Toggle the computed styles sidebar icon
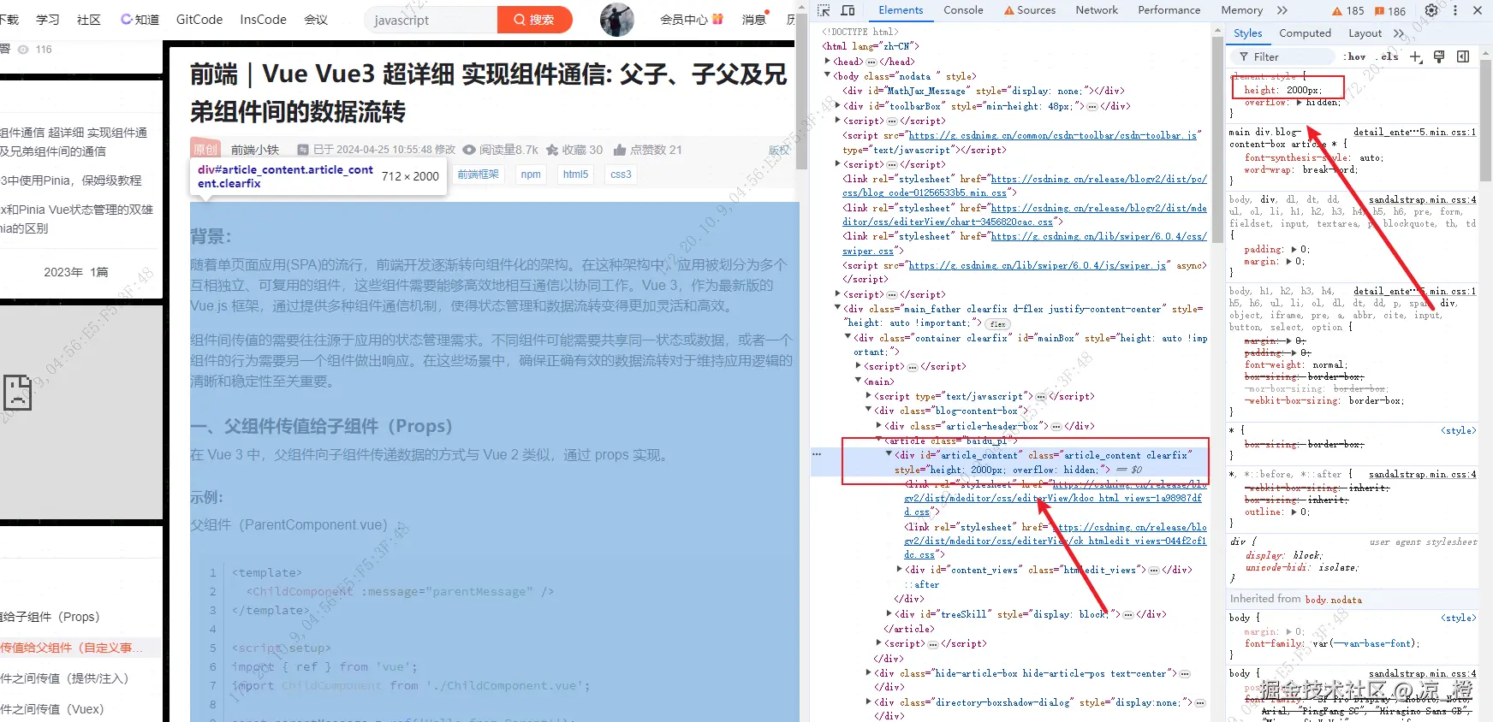Image resolution: width=1493 pixels, height=722 pixels. coord(1463,56)
